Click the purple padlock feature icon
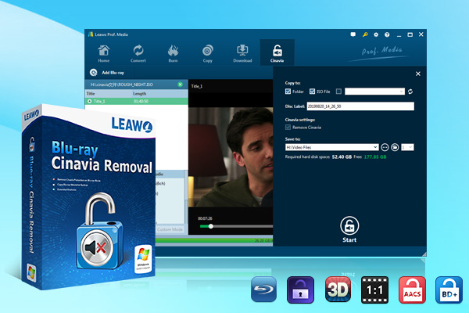The height and width of the screenshot is (313, 469). [300, 290]
